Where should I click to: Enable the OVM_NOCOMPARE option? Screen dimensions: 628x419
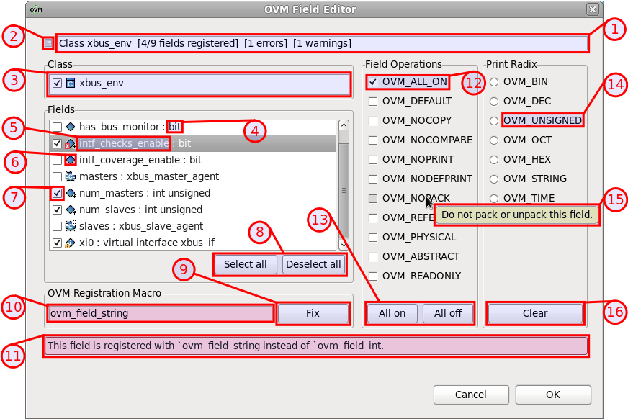pyautogui.click(x=372, y=140)
